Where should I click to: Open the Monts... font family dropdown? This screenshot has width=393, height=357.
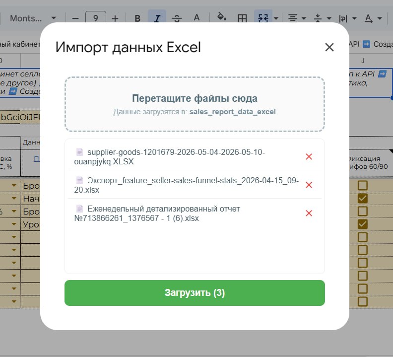coord(33,18)
